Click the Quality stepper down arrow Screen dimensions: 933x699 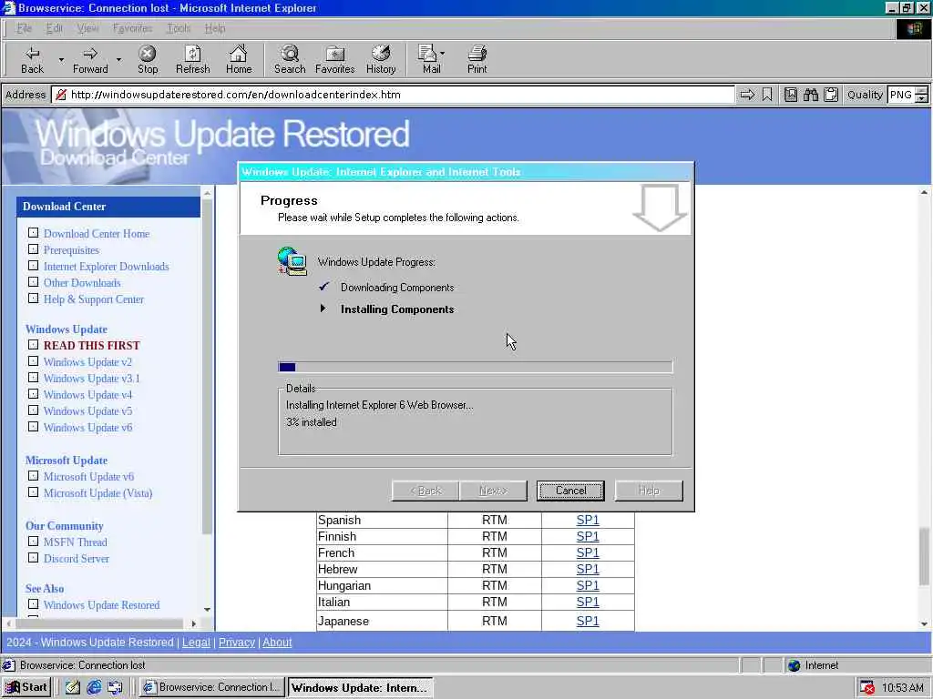point(921,98)
